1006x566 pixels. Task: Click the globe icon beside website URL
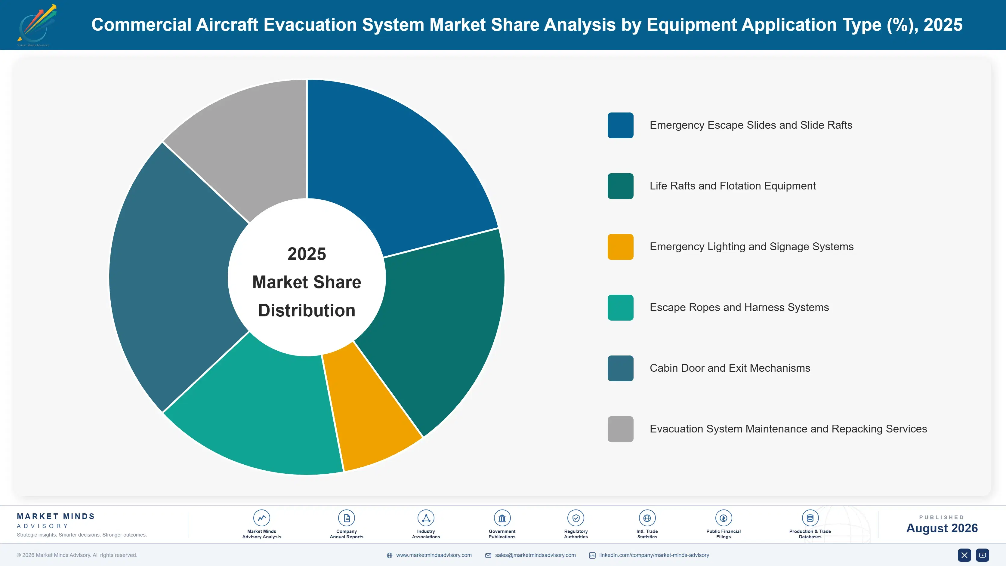[x=389, y=555]
